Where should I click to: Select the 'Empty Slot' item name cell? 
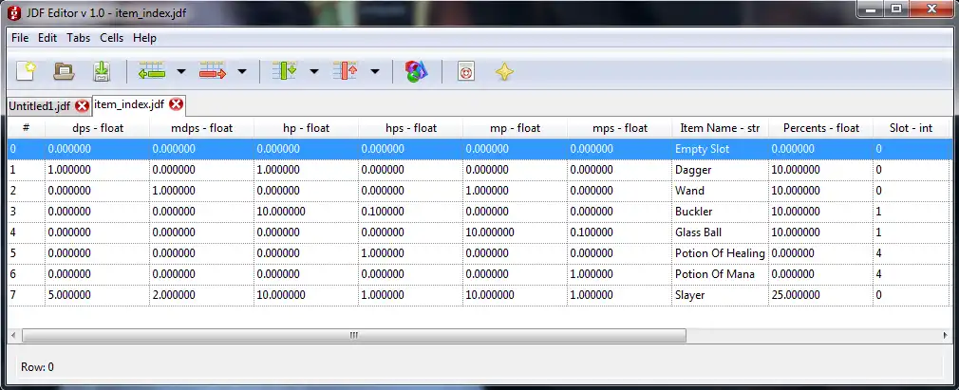click(x=720, y=149)
